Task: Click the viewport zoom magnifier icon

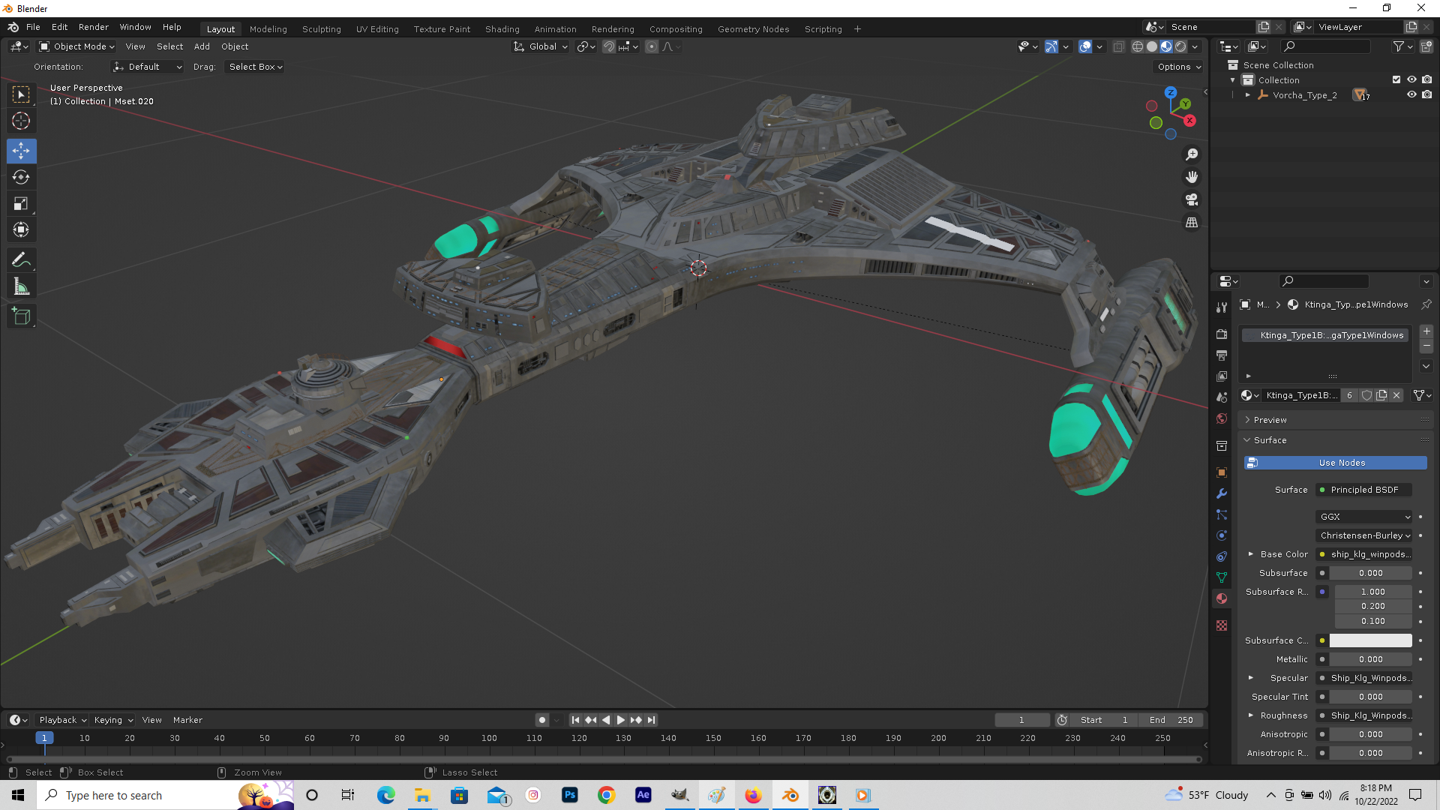Action: [x=1192, y=154]
